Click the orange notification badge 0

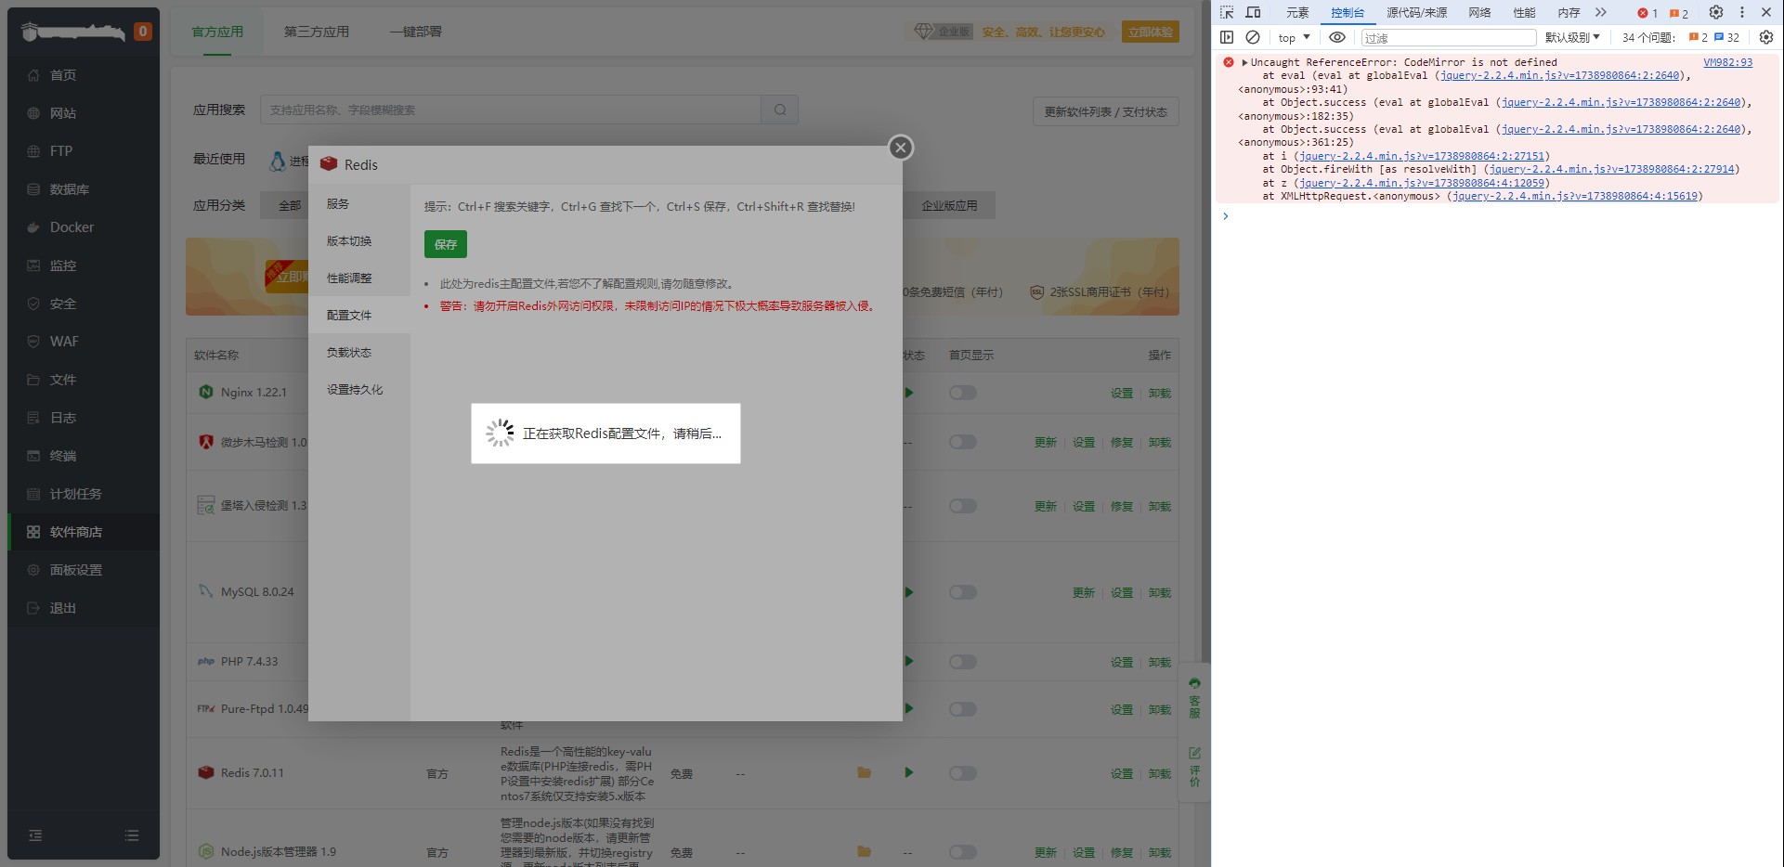click(x=142, y=32)
